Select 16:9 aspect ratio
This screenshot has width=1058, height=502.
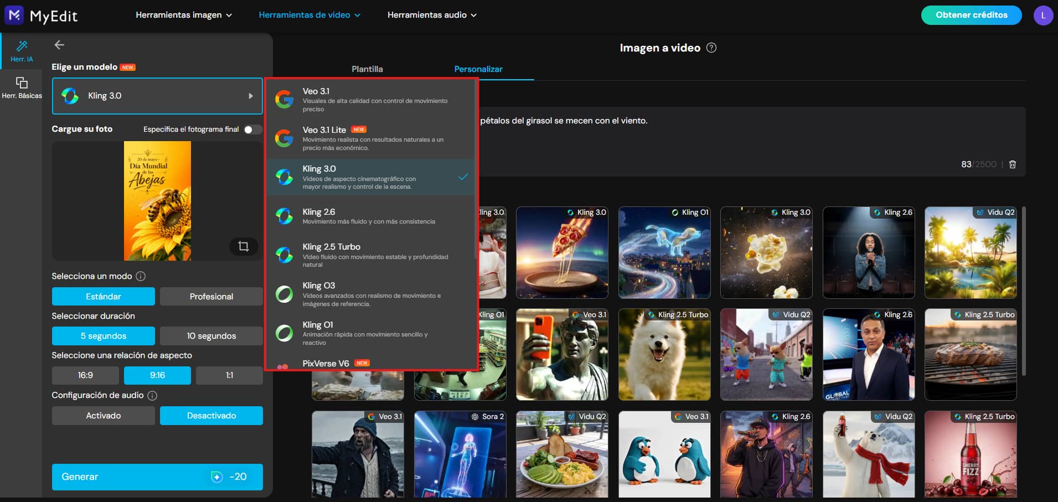(x=85, y=375)
